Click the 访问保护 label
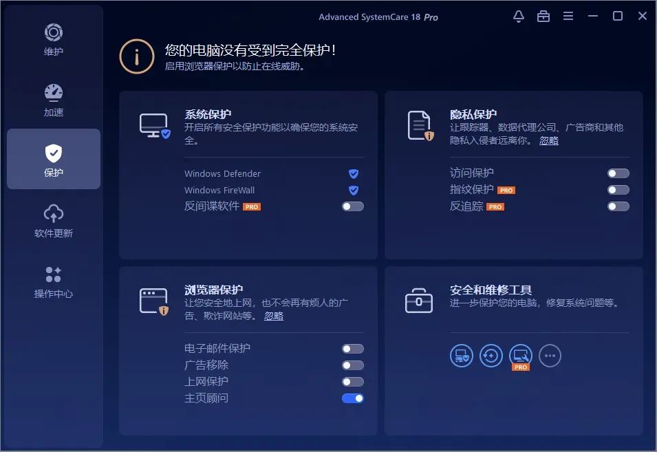This screenshot has width=657, height=452. tap(472, 173)
